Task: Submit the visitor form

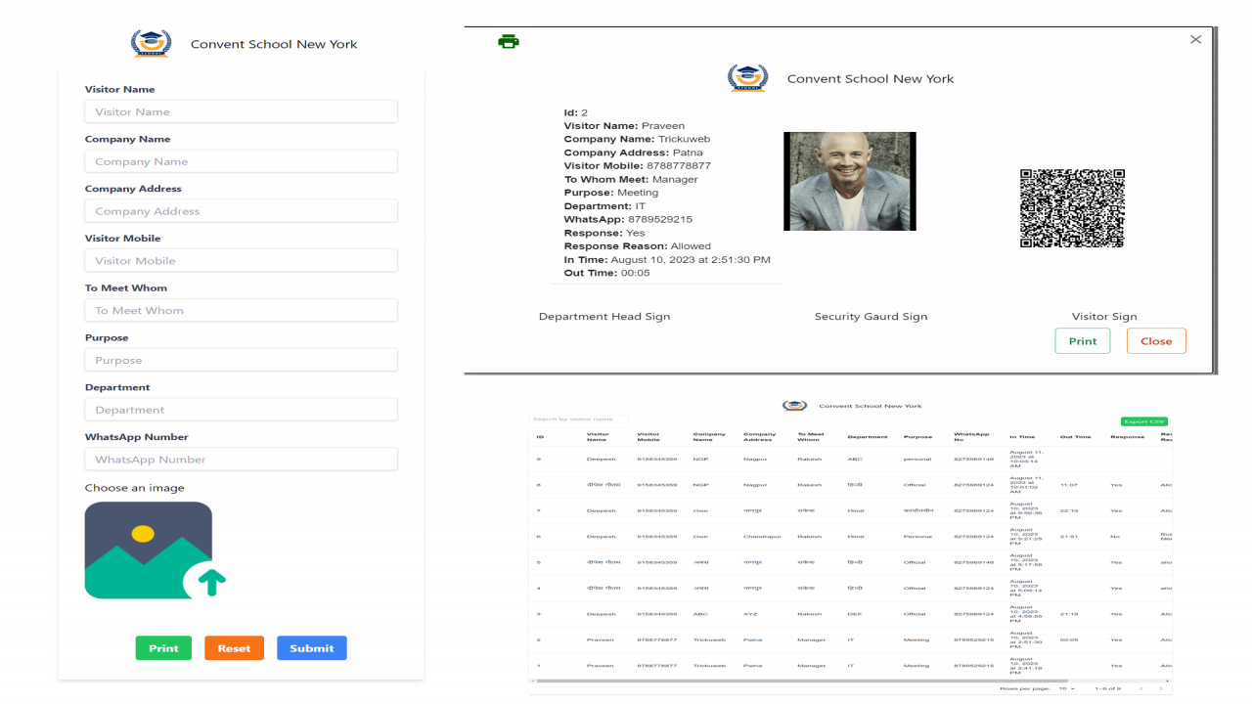Action: point(311,648)
